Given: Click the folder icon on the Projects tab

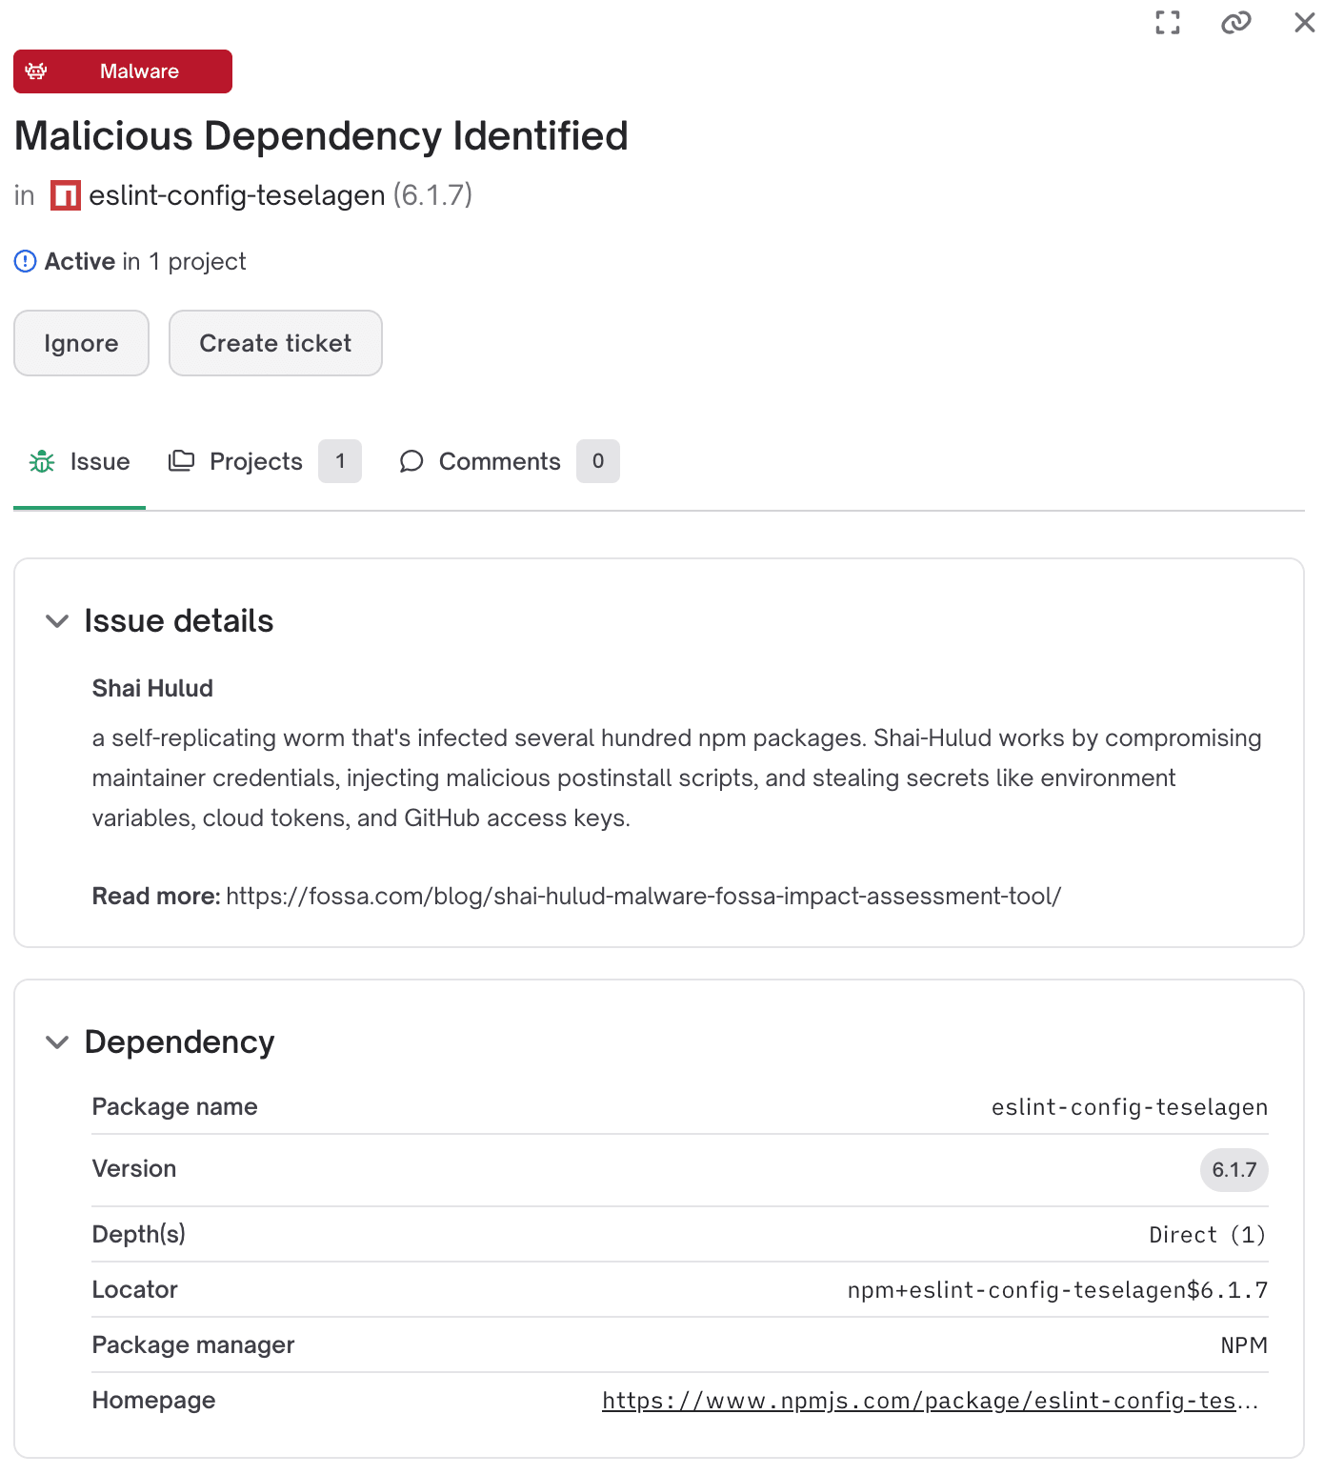Looking at the screenshot, I should [x=182, y=460].
